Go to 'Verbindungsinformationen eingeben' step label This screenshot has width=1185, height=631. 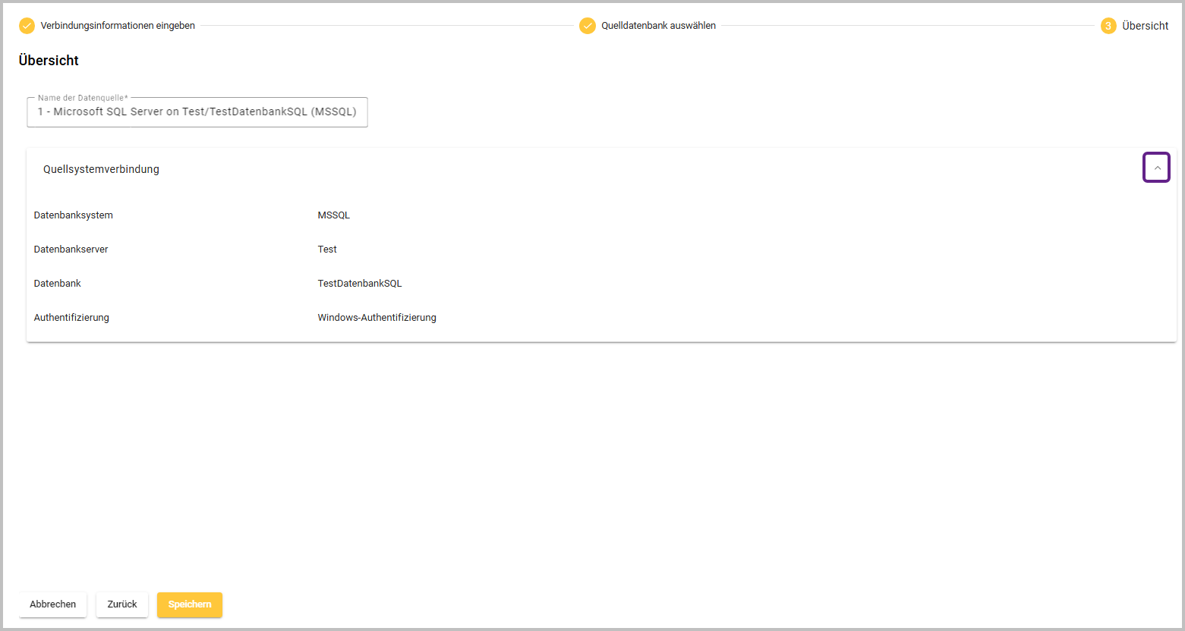(x=118, y=26)
